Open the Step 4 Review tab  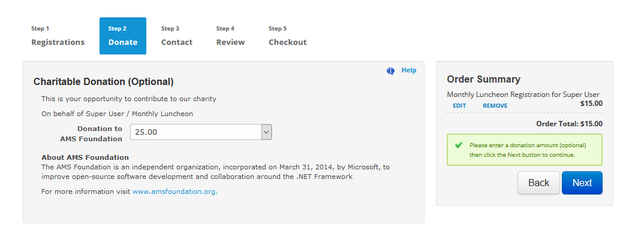(230, 36)
